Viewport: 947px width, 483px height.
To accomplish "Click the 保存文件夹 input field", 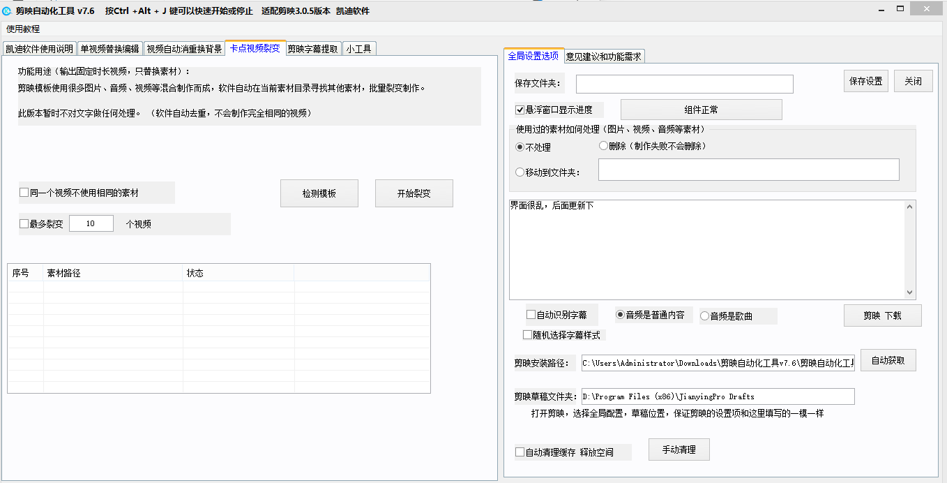I will pos(684,84).
